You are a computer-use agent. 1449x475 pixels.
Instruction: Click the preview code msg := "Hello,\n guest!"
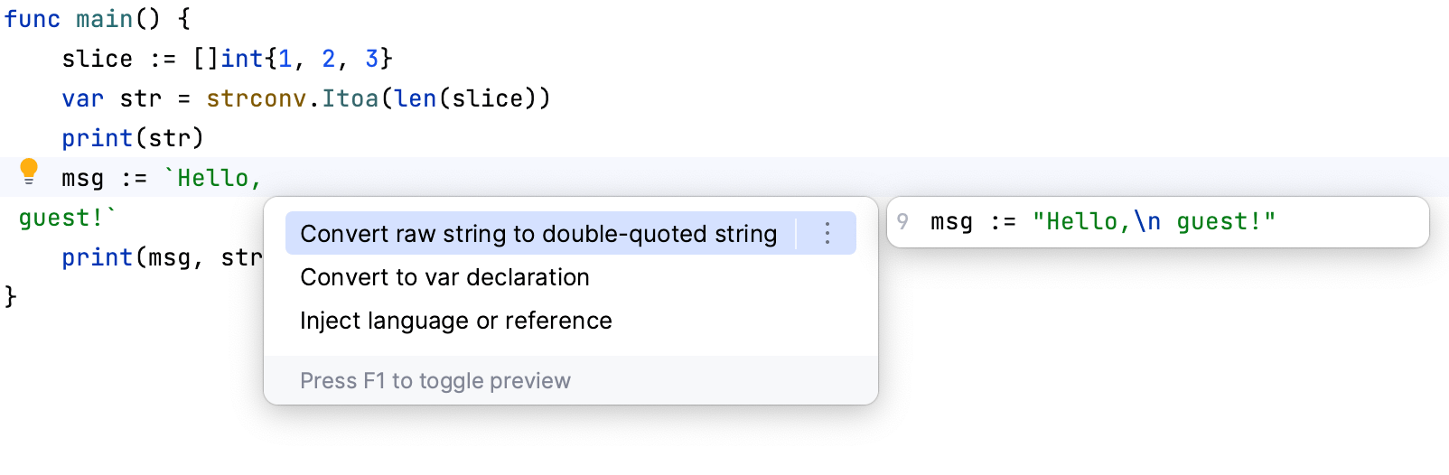tap(1102, 222)
